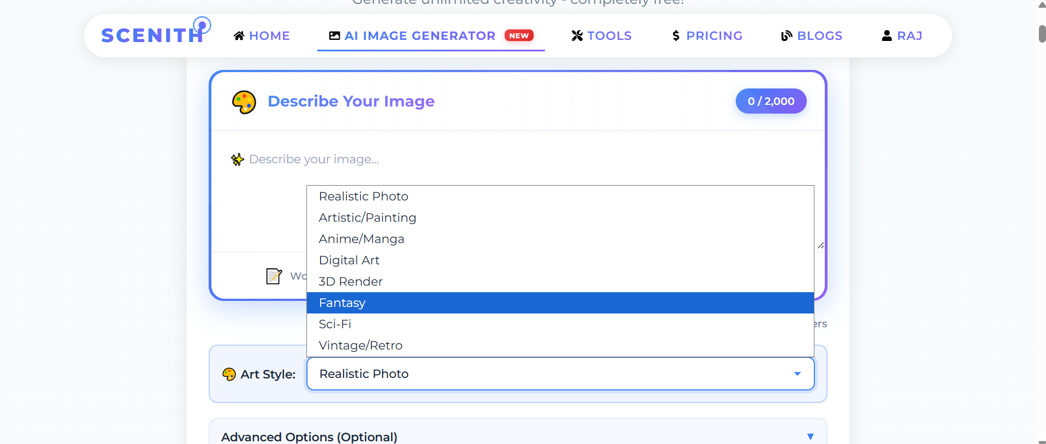The height and width of the screenshot is (444, 1046).
Task: Open the Tools menu item
Action: pos(608,36)
